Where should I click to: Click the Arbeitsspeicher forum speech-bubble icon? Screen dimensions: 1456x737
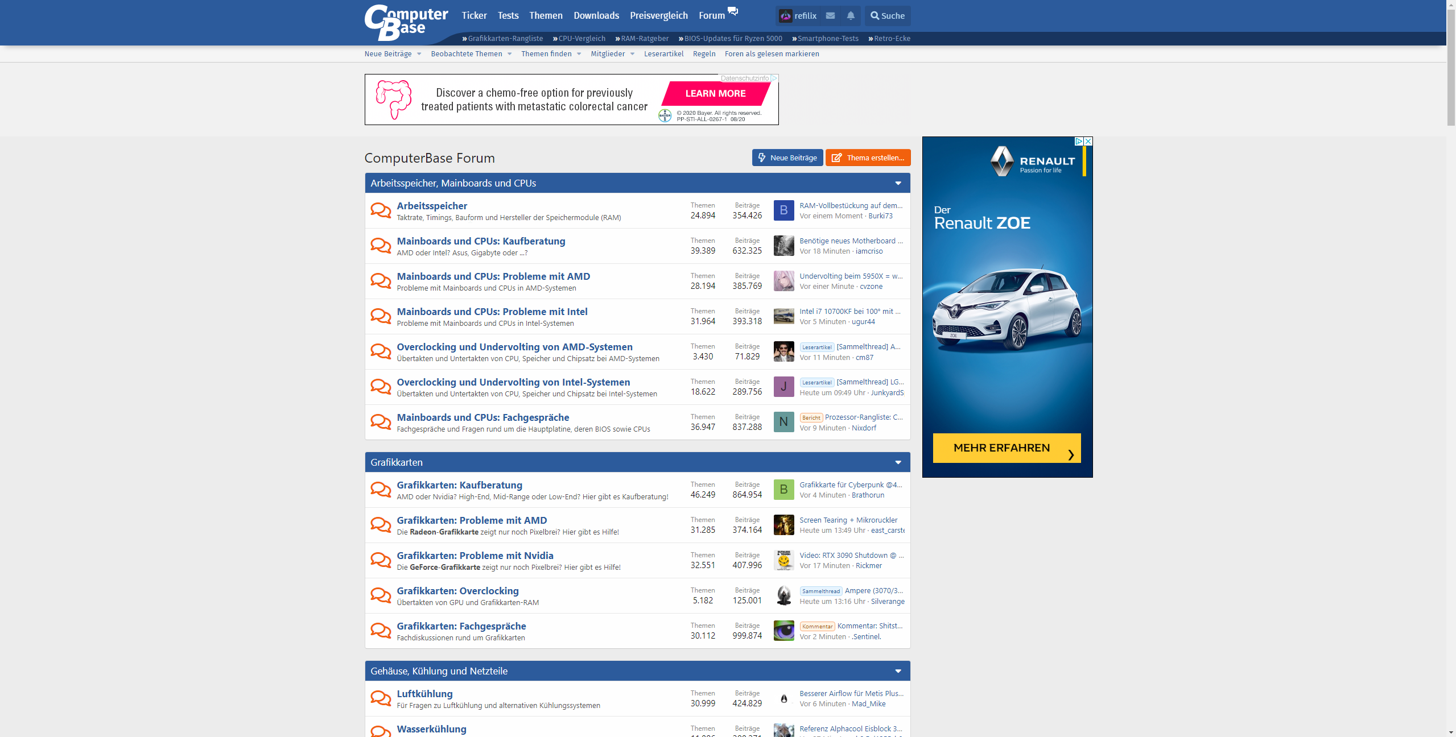click(x=381, y=210)
